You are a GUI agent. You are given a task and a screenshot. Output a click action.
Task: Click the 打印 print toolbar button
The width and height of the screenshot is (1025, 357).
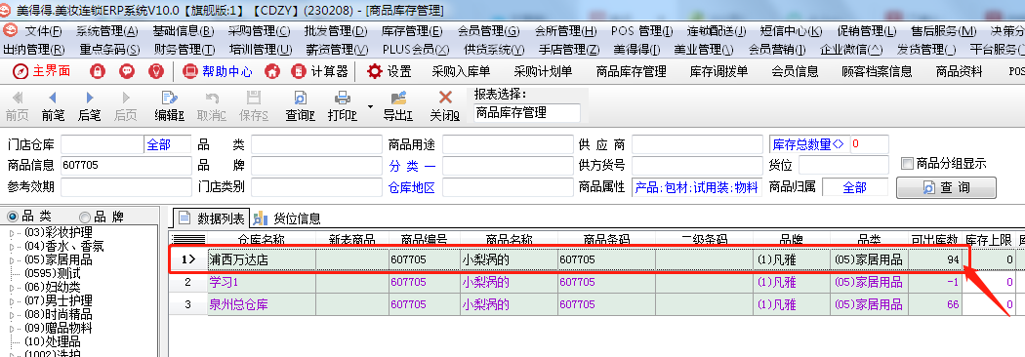coord(342,106)
